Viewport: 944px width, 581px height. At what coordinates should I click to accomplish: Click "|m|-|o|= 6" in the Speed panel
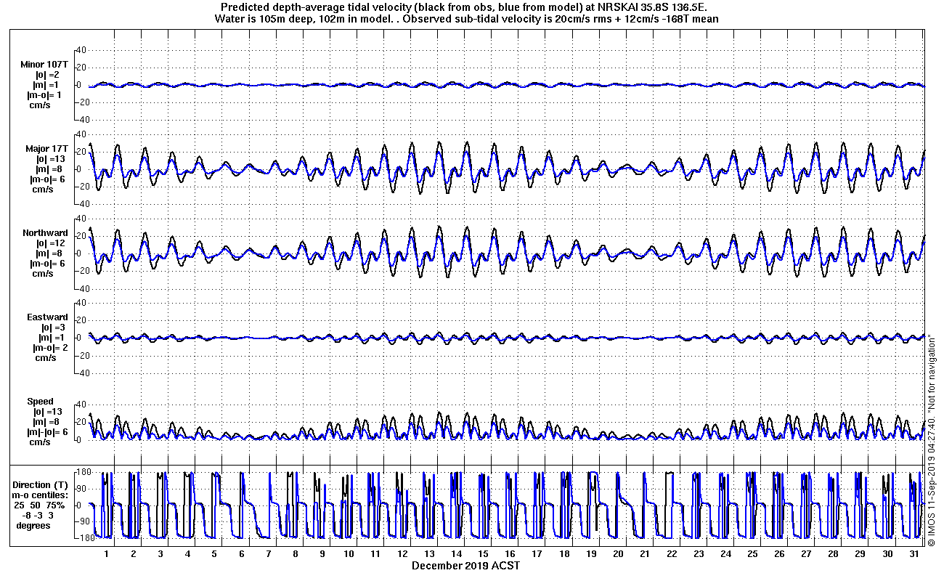(x=46, y=432)
